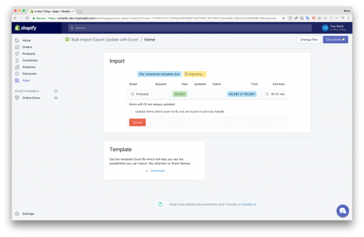The width and height of the screenshot is (364, 237).
Task: Select the e-Very Thing Shopify browser tab
Action: tap(52, 11)
